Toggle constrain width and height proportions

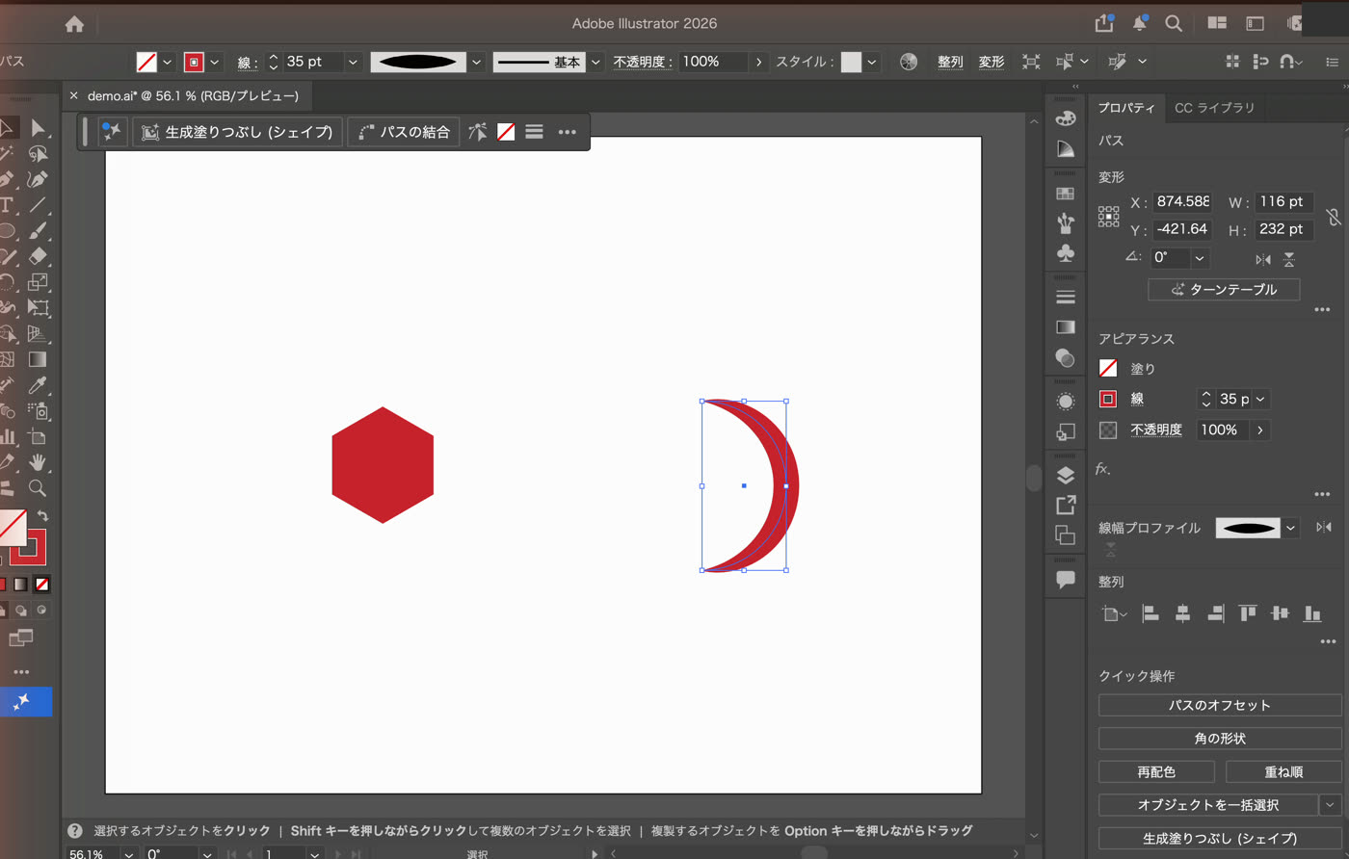(x=1334, y=217)
